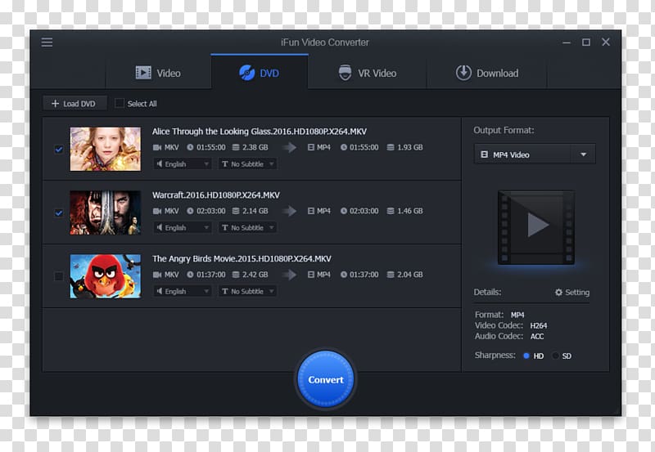Click the big blue Convert button
This screenshot has height=452, width=655.
pos(326,379)
